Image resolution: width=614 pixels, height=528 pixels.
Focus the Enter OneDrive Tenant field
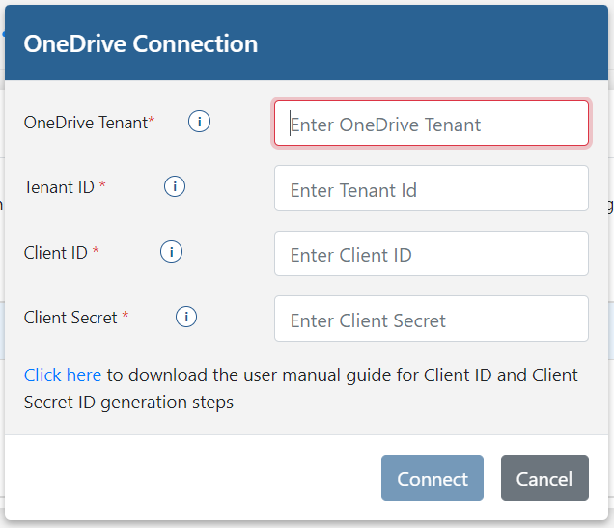432,124
